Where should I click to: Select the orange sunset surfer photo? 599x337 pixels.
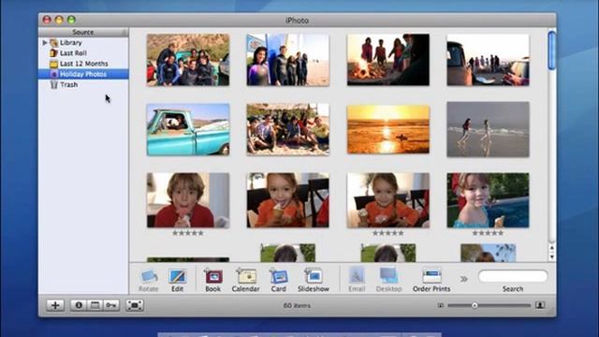pyautogui.click(x=388, y=129)
